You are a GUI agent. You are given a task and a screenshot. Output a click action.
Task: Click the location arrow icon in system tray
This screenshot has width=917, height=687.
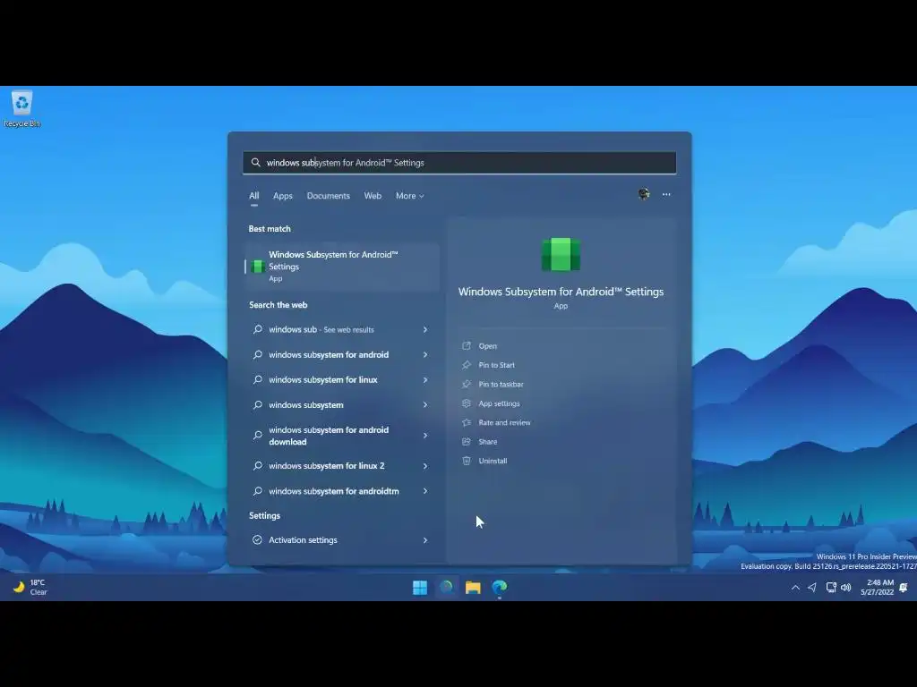[x=811, y=587]
